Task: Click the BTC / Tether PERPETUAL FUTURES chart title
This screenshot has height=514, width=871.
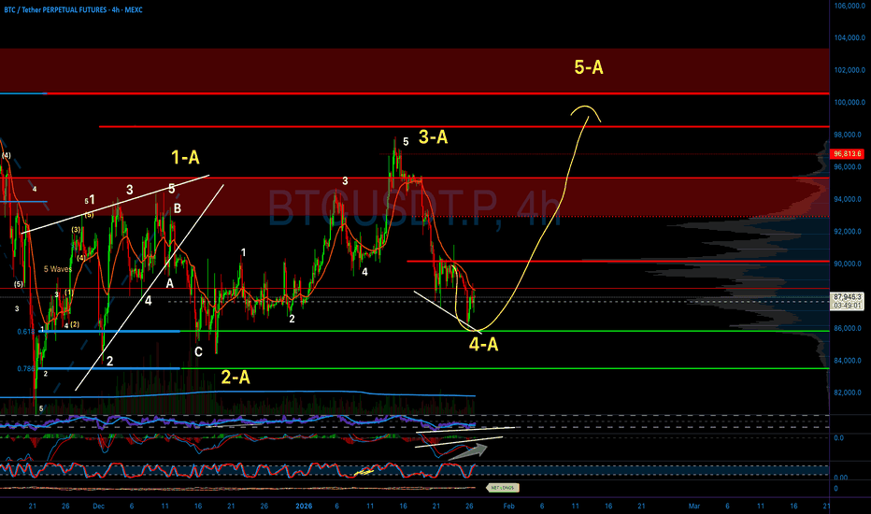Action: pyautogui.click(x=73, y=10)
